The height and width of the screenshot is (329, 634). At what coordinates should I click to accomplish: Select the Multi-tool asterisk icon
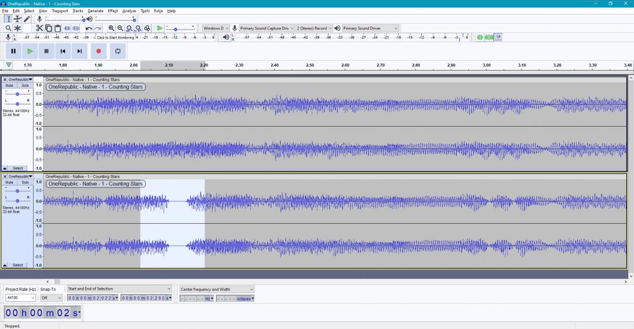click(18, 28)
